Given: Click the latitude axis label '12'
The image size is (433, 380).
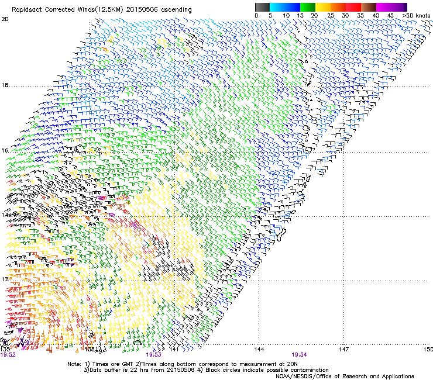Looking at the screenshot, I should click(x=5, y=279).
